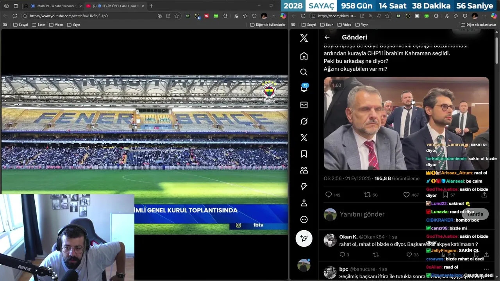Expand Diğer sık kullanılanlar in right browser
This screenshot has height=281, width=500.
click(478, 25)
